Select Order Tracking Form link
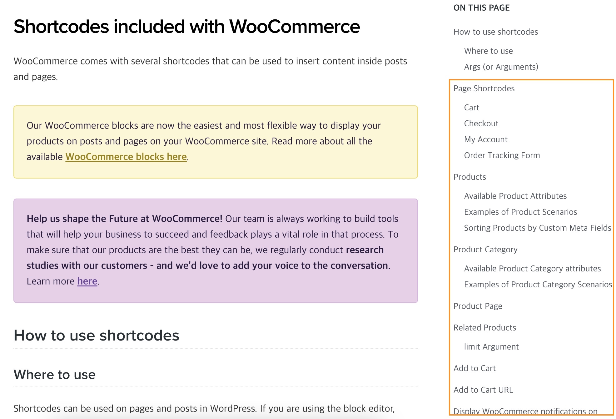Viewport: 616px width, 419px height. point(502,155)
